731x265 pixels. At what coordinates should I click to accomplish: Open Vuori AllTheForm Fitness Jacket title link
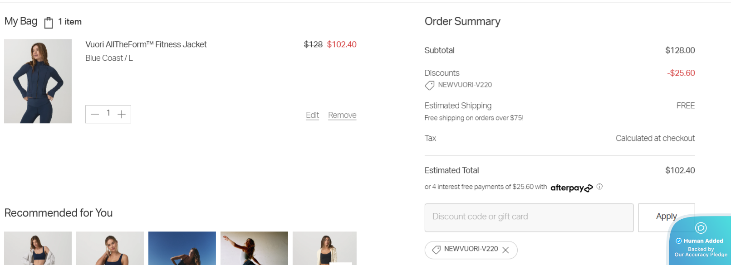146,44
